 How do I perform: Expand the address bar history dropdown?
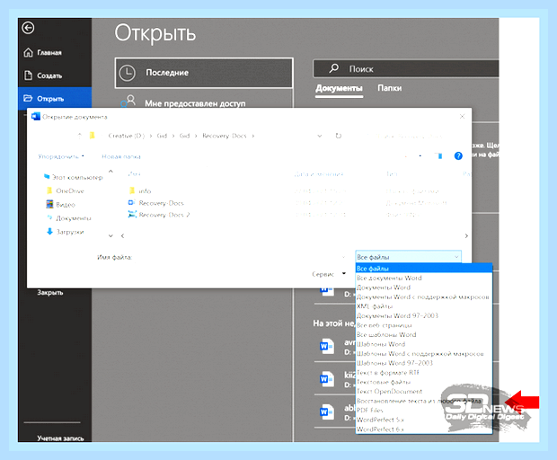pyautogui.click(x=319, y=136)
